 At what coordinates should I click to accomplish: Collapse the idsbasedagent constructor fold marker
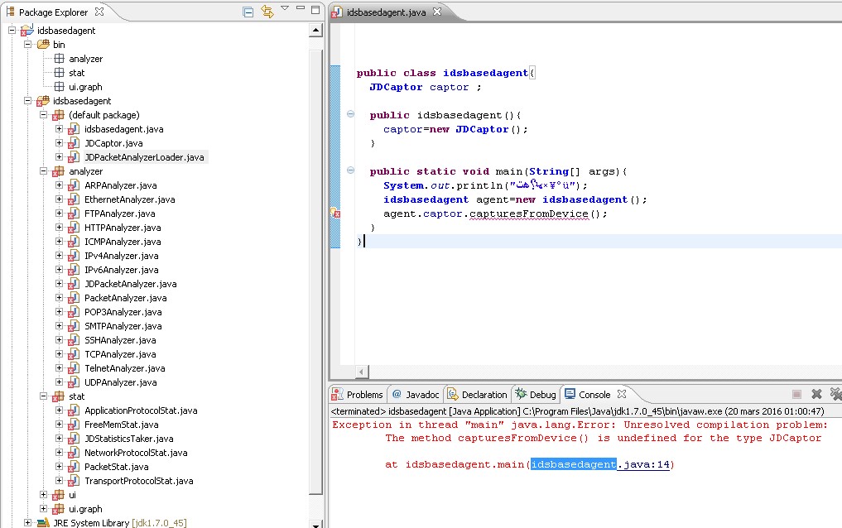click(x=350, y=114)
